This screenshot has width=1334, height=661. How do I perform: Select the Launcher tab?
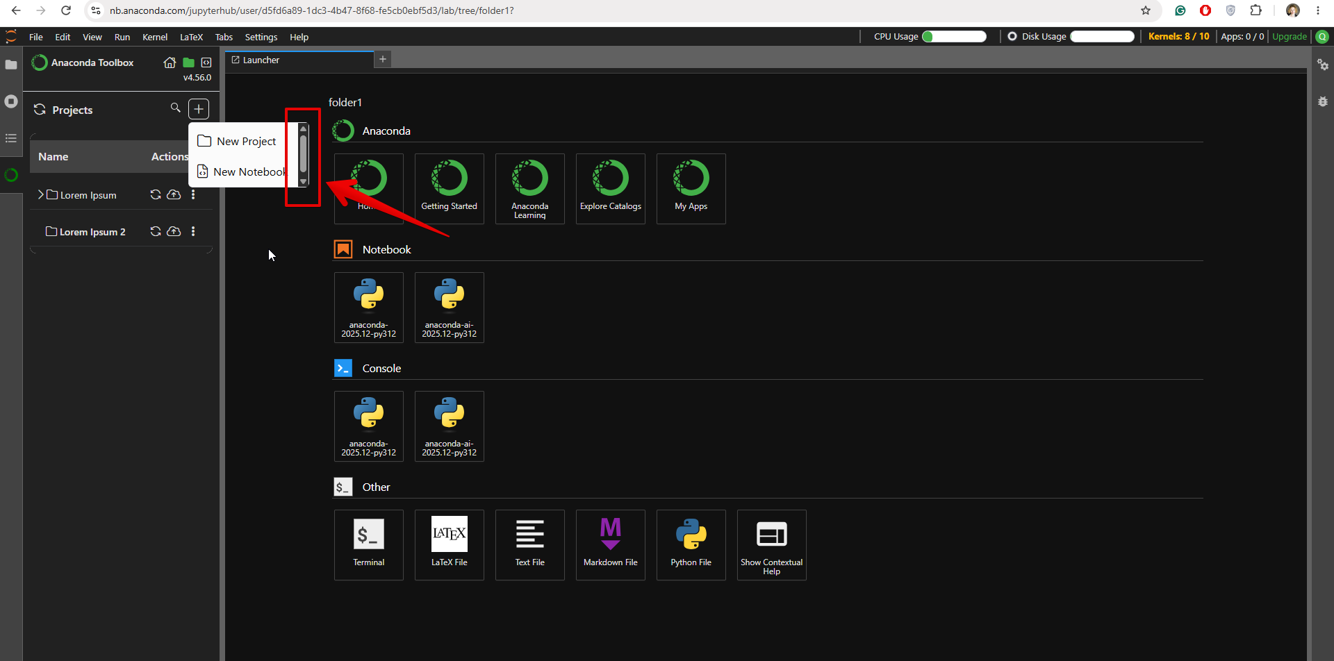tap(299, 60)
